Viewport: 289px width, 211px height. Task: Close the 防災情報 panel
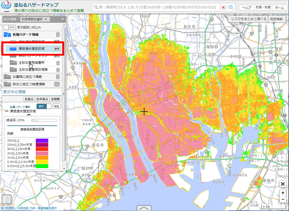coord(62,19)
